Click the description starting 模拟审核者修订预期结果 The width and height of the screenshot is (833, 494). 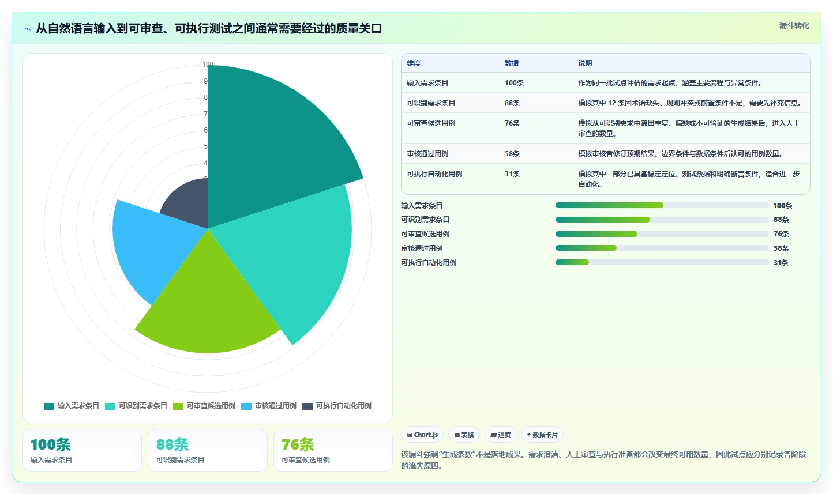(680, 154)
